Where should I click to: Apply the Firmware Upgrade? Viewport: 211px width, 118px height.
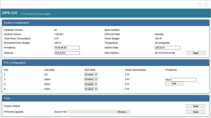point(195,112)
